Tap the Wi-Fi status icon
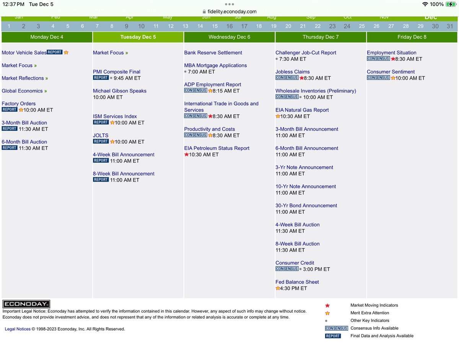The width and height of the screenshot is (459, 344). click(x=425, y=4)
